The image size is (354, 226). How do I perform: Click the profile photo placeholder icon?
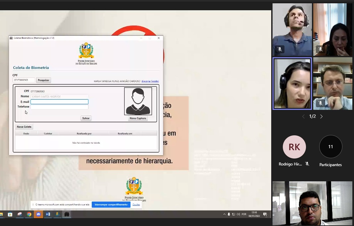[x=138, y=101]
